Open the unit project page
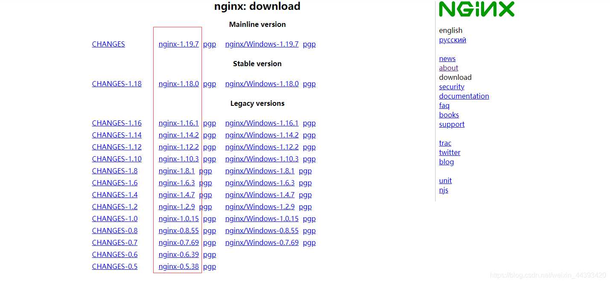This screenshot has height=283, width=610. tap(445, 181)
